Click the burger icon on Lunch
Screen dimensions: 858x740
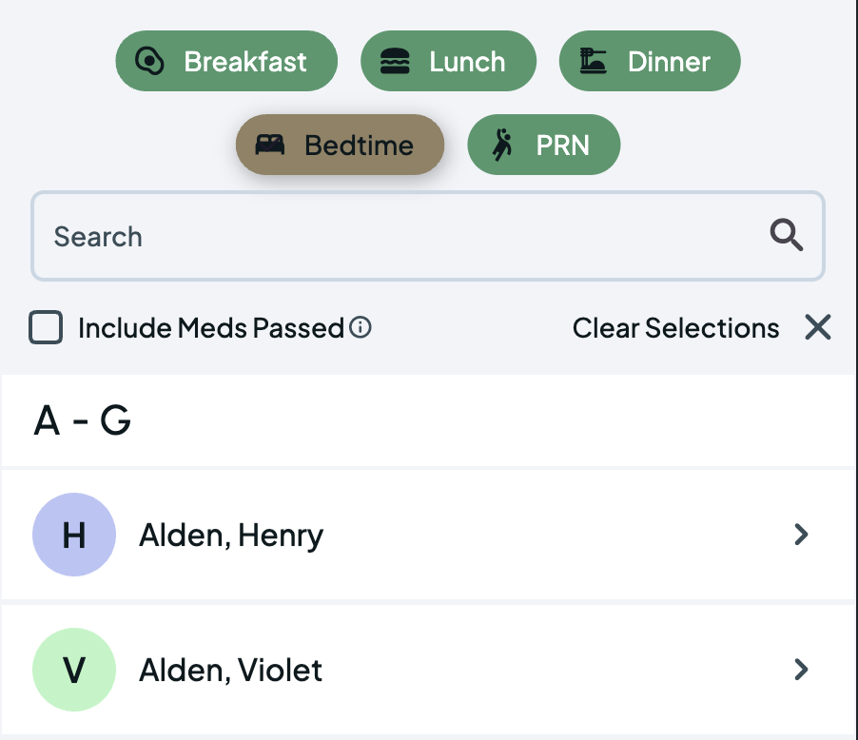395,62
